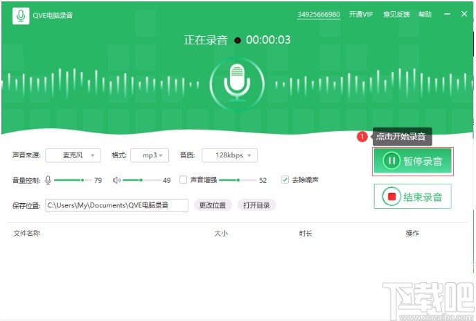
Task: Click the QVE microphone logo icon
Action: (21, 15)
